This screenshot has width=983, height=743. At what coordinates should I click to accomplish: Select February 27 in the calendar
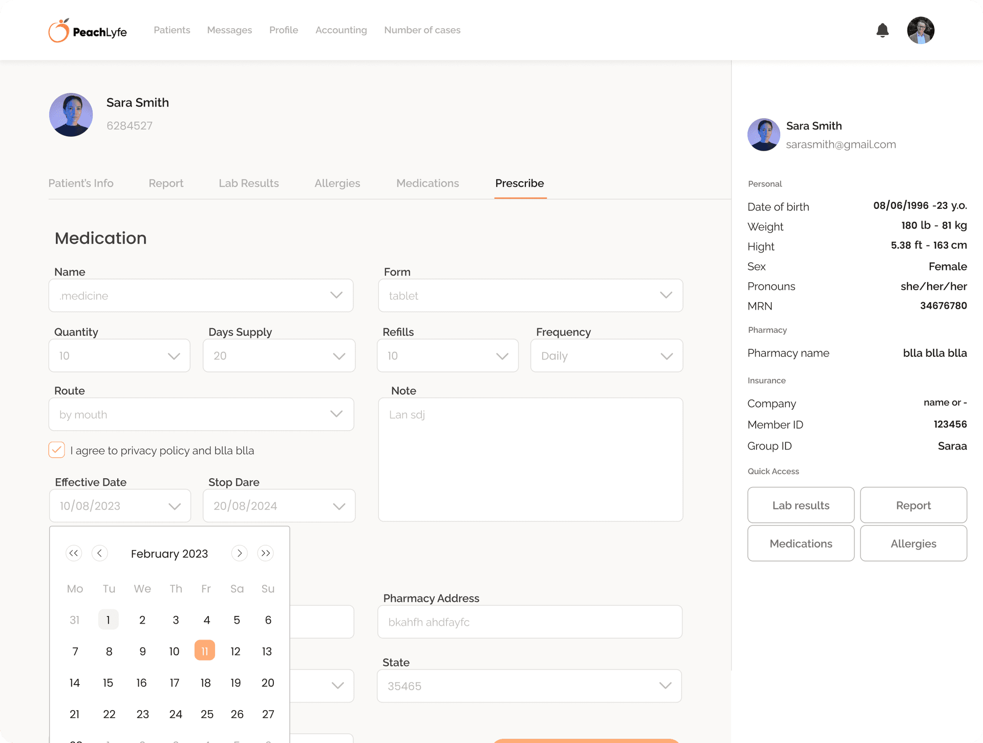click(x=268, y=714)
